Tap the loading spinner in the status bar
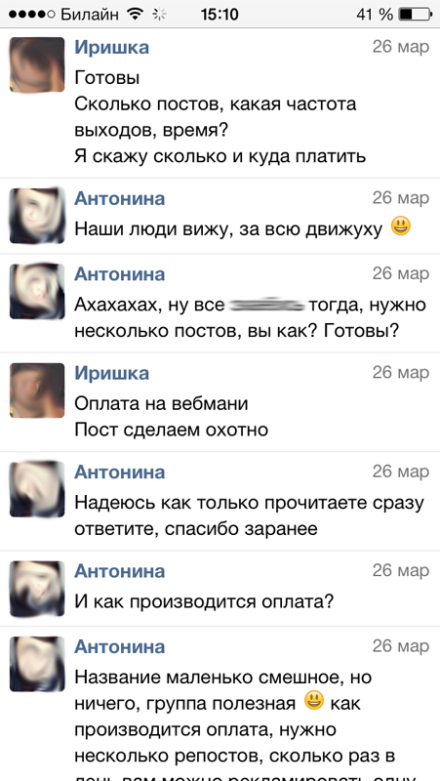The width and height of the screenshot is (440, 781). coord(159,15)
